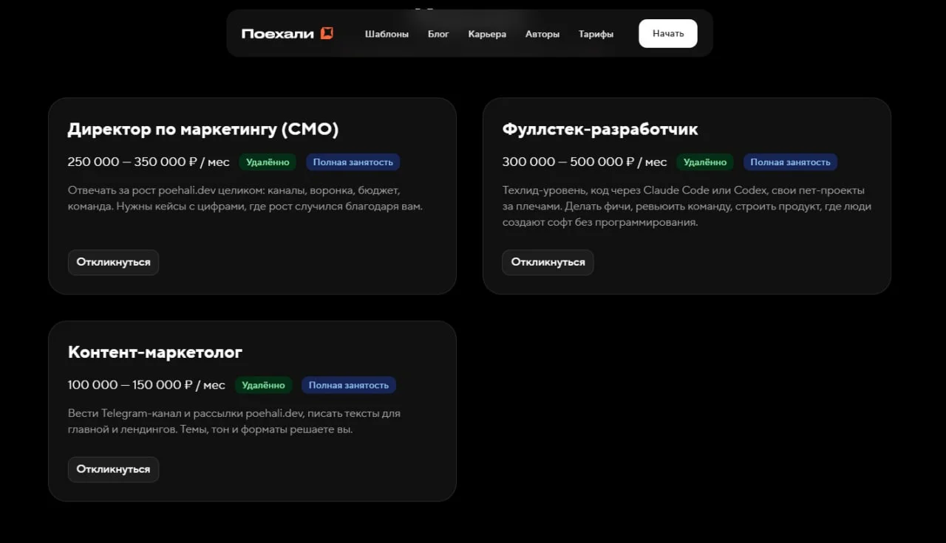Click Полная занятость tag on the CMO card
Image resolution: width=946 pixels, height=543 pixels.
[x=353, y=162]
